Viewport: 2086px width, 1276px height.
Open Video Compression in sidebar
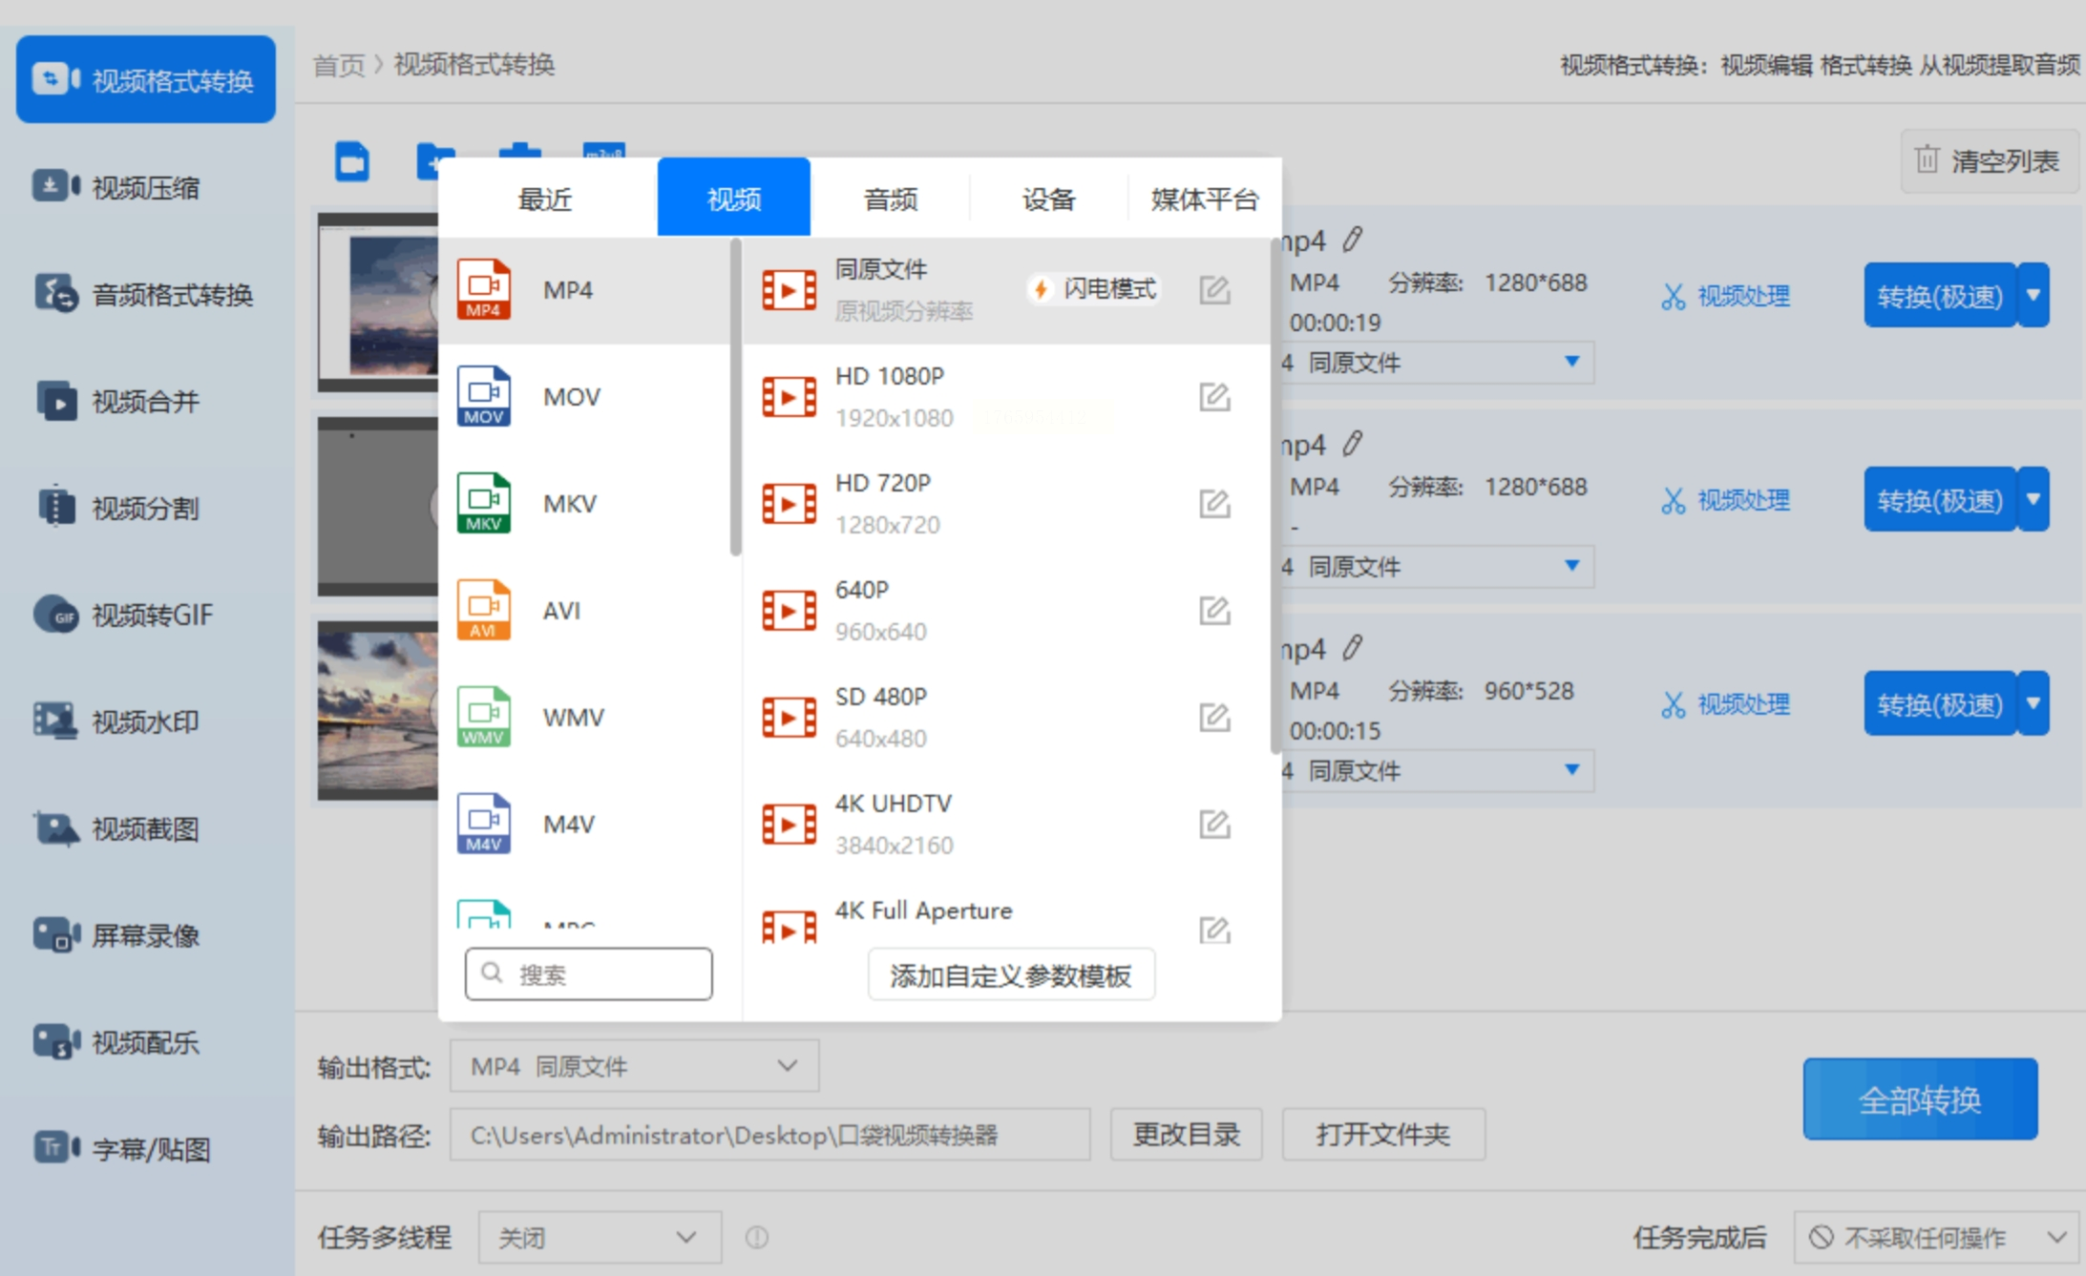click(145, 187)
